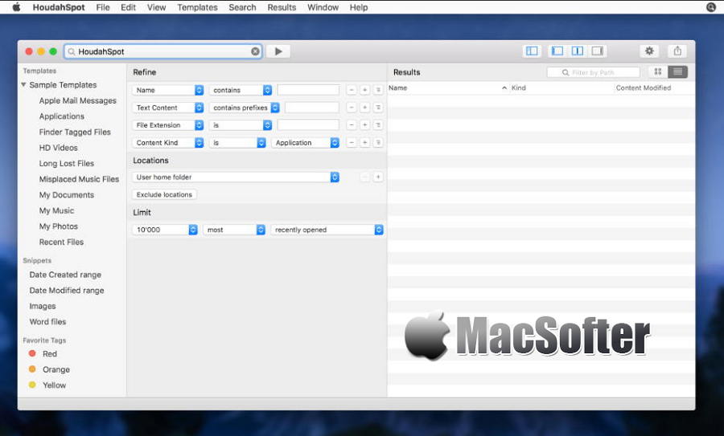Open the 'recently opened' limit dropdown
724x436 pixels.
[x=327, y=230]
